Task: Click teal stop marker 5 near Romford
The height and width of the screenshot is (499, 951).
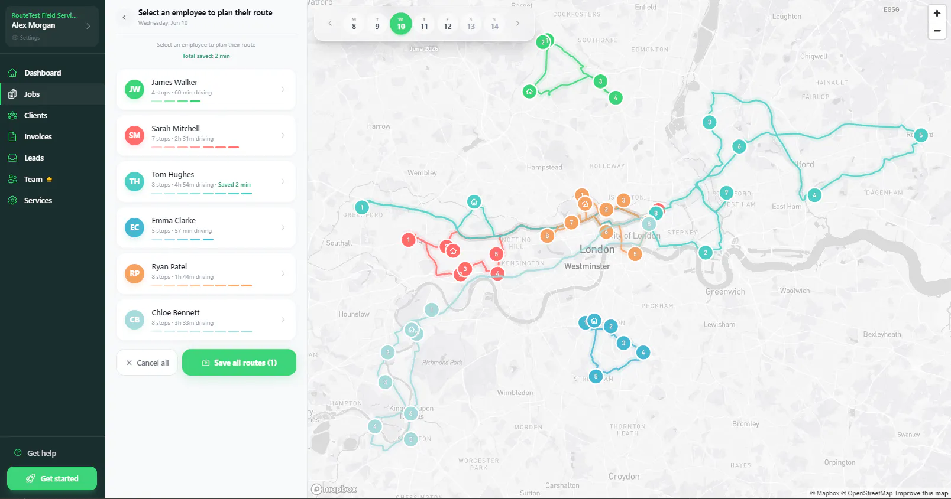Action: point(921,135)
